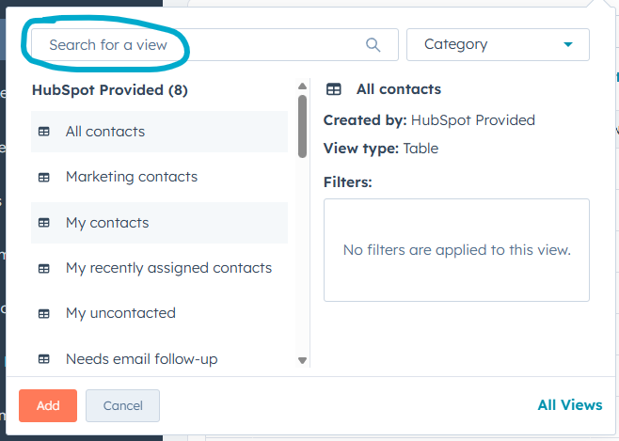Select the Marketing contacts view
Viewport: 619px width, 441px height.
(132, 177)
